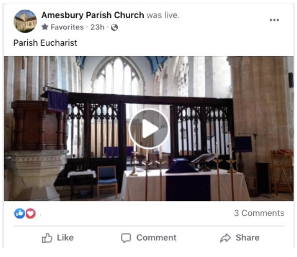Click the blue thumbs-up reaction icon
The height and width of the screenshot is (257, 297).
tap(20, 213)
